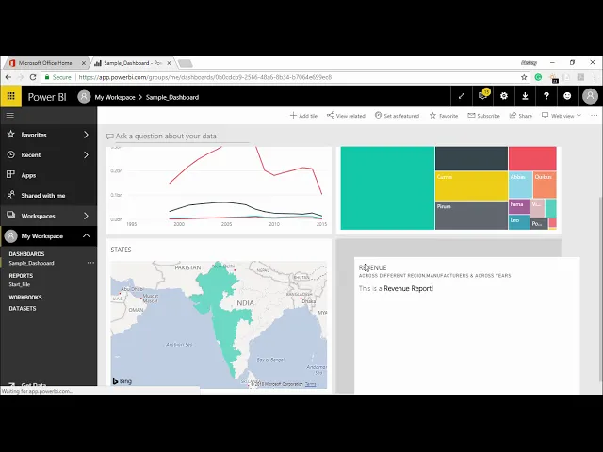Viewport: 603px width, 452px height.
Task: Click the Recent clock icon in sidebar
Action: click(10, 154)
